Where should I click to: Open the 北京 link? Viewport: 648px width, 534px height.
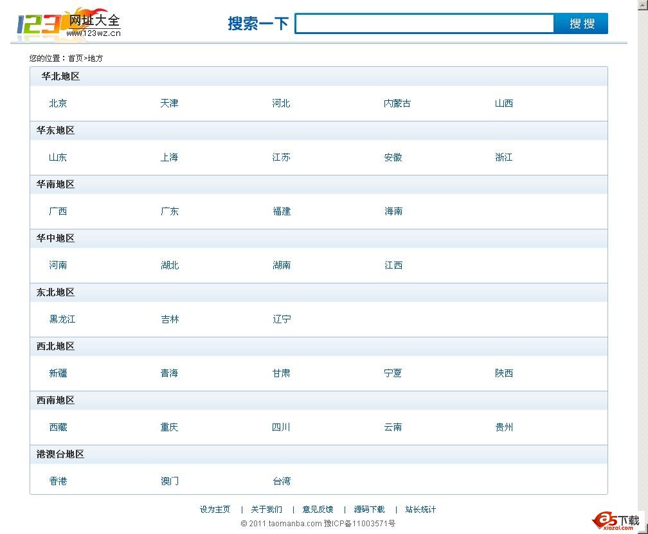pyautogui.click(x=58, y=103)
